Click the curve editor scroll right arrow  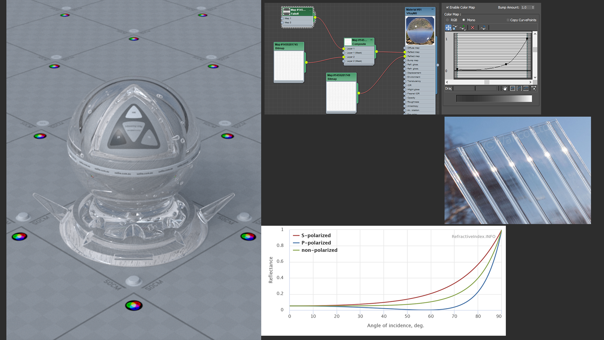point(530,82)
